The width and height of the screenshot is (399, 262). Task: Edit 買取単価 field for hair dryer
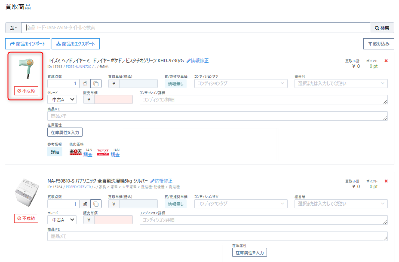(138, 84)
